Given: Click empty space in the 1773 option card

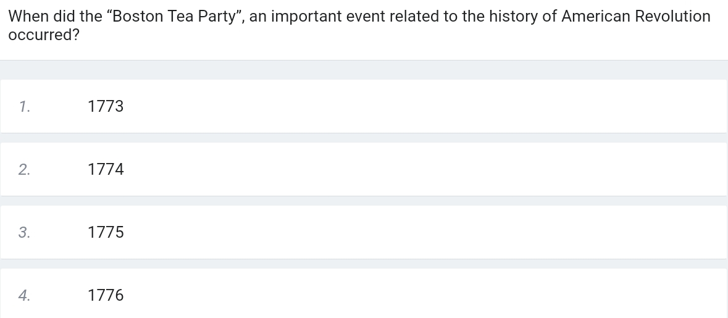Looking at the screenshot, I should pos(418,106).
